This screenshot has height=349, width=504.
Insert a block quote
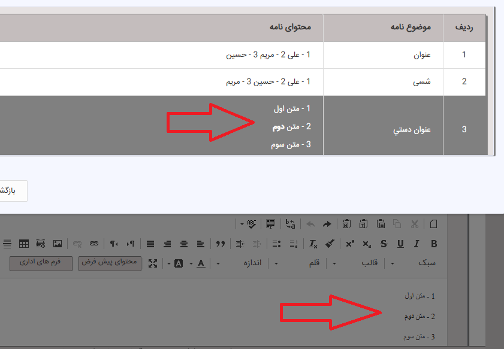coord(221,244)
